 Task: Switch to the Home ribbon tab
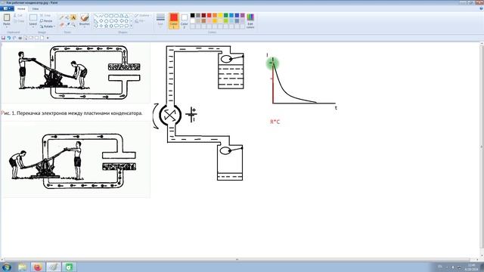pyautogui.click(x=21, y=8)
